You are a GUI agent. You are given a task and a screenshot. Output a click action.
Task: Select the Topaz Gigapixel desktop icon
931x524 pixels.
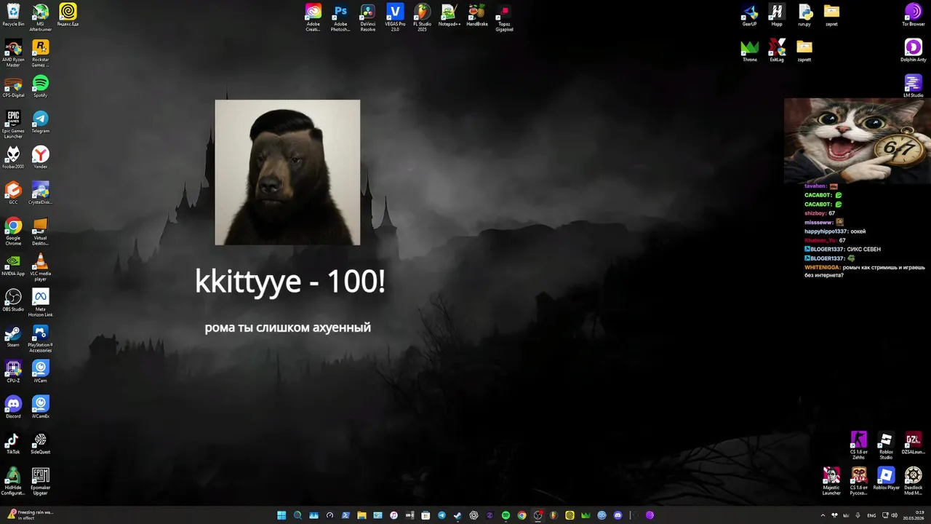tap(505, 17)
